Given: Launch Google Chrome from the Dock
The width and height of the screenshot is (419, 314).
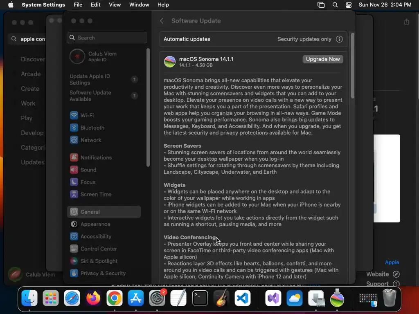Looking at the screenshot, I should point(115,298).
